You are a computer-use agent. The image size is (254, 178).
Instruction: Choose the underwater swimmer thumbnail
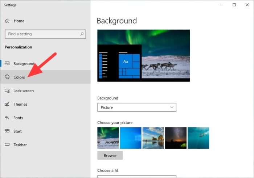(198, 138)
